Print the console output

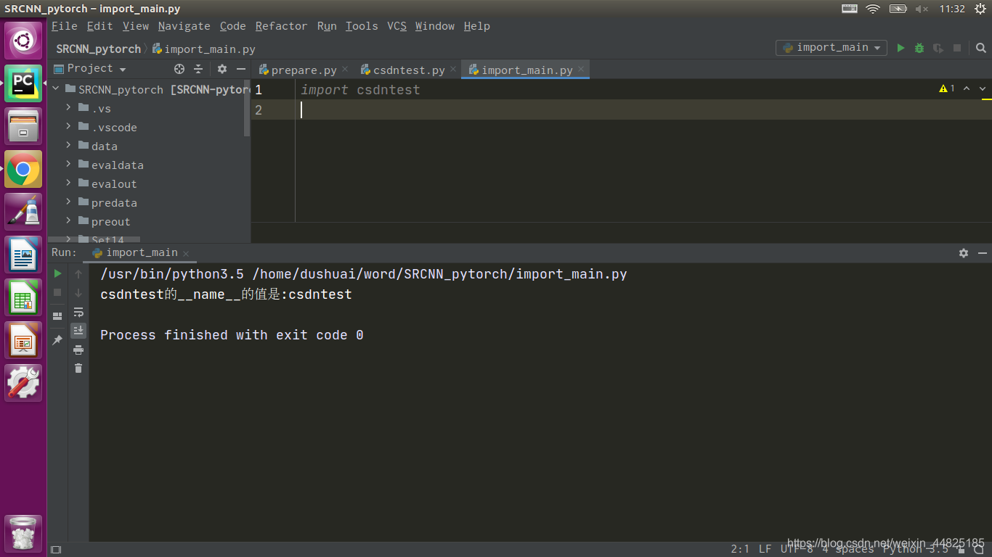(78, 350)
